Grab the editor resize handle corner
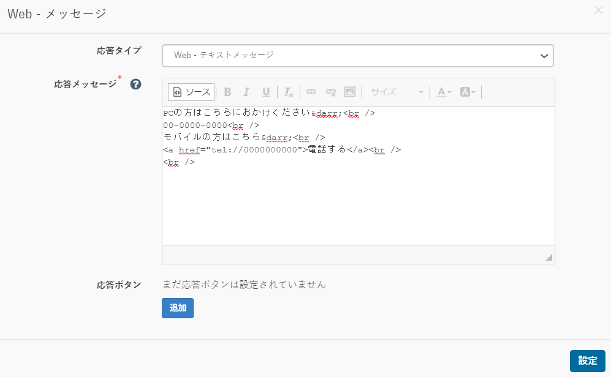Viewport: 611px width, 377px height. (x=549, y=257)
